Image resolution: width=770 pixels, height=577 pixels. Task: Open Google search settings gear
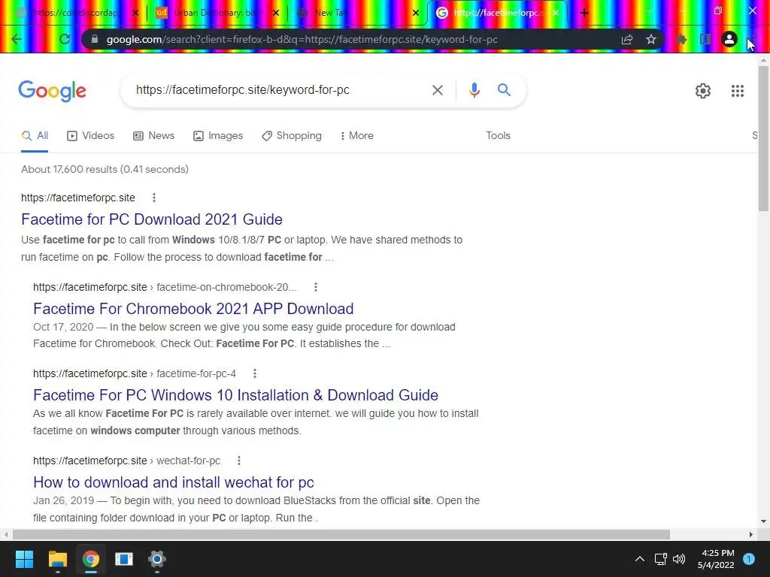[x=703, y=91]
